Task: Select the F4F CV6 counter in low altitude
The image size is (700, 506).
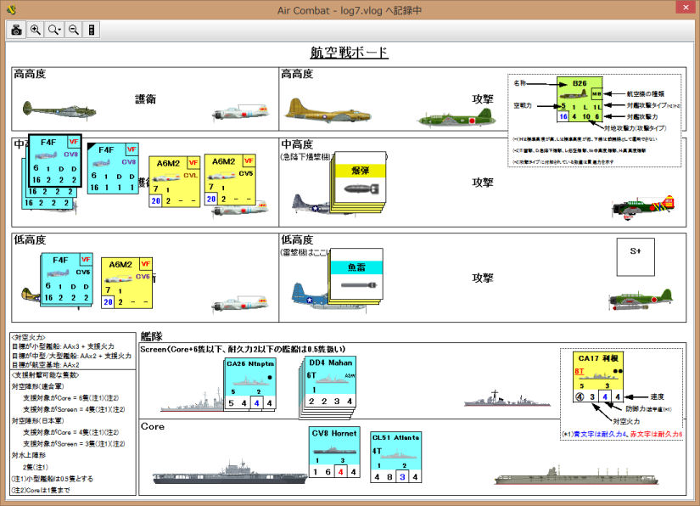Action: 67,278
